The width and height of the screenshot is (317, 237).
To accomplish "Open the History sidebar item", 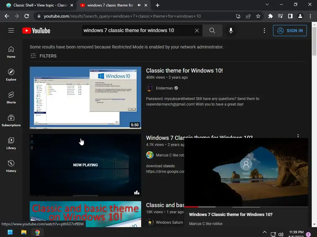I will (11, 166).
